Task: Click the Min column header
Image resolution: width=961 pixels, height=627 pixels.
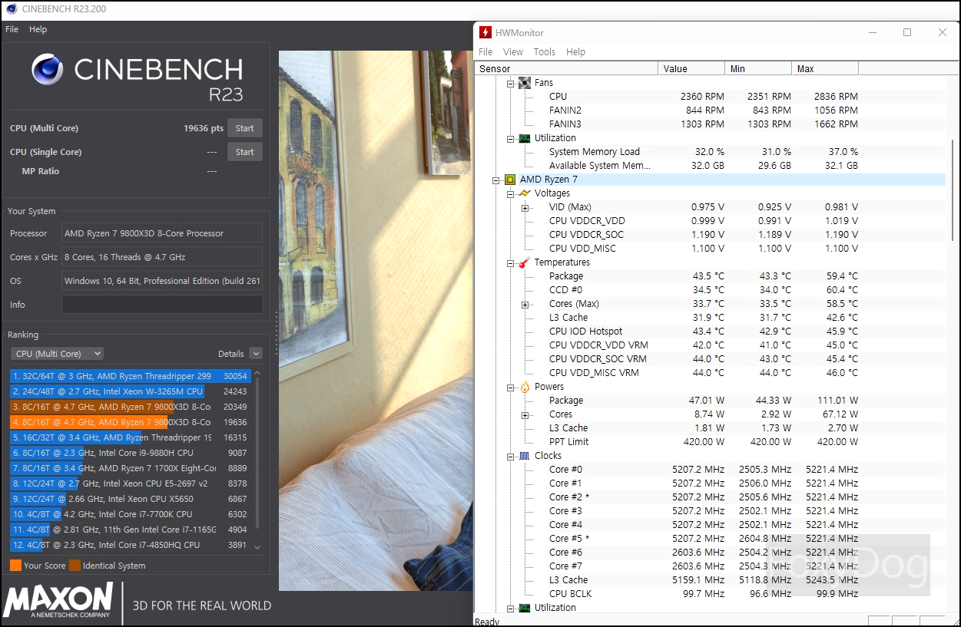Action: click(758, 69)
